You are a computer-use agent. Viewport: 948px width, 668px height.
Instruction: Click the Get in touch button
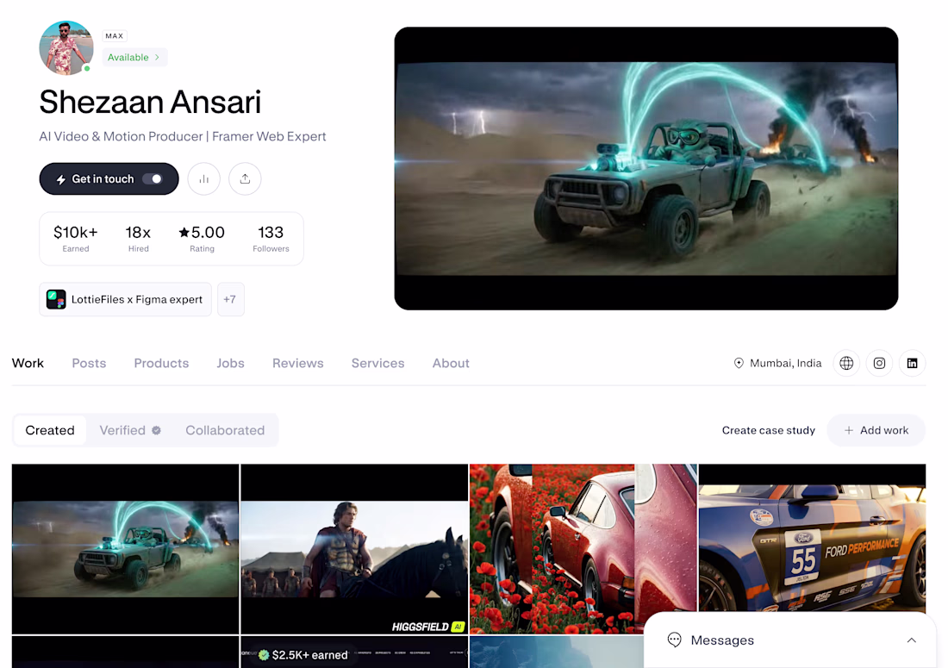coord(109,179)
